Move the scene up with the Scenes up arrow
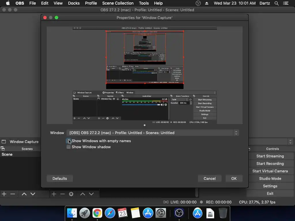Viewport: 295px width, 221px height. point(24,194)
